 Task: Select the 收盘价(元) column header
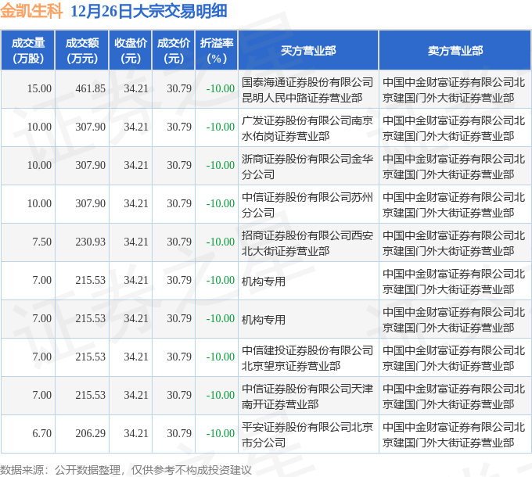(x=131, y=51)
